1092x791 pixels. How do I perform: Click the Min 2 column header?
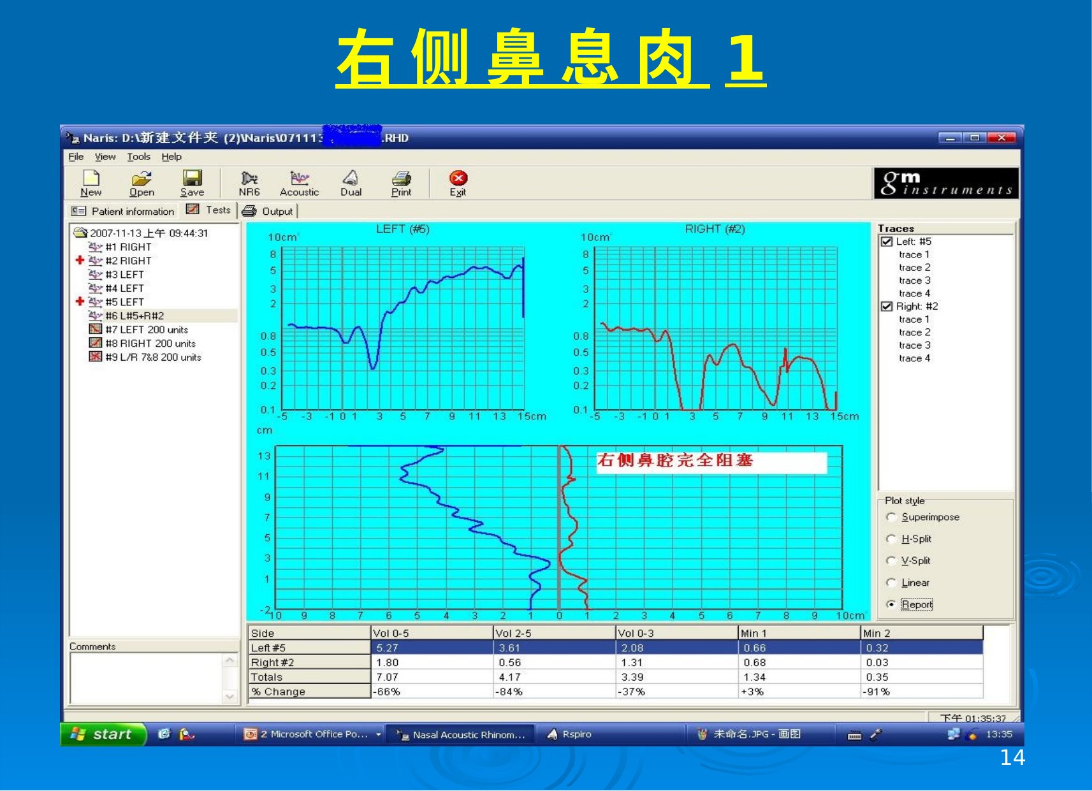[922, 633]
